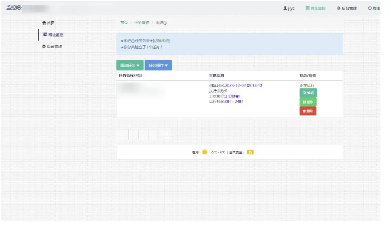Click the gear icon beside sidebar 后台管理

click(44, 47)
